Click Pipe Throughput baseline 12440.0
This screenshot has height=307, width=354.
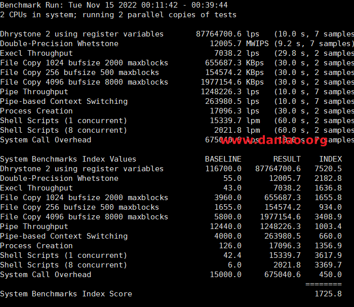(x=225, y=226)
